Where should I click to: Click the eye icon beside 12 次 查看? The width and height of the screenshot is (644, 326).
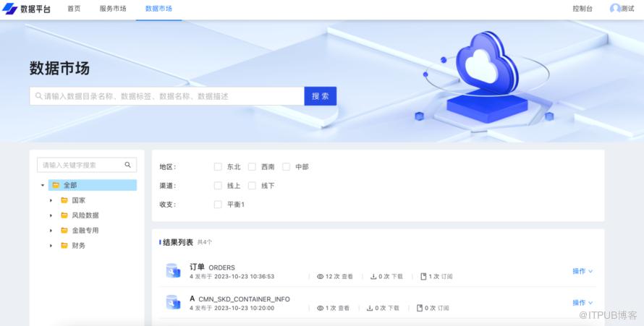(x=320, y=277)
